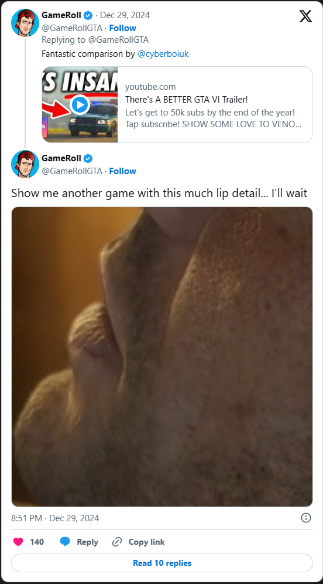The image size is (323, 584).
Task: Click the verified badge beside top GameRoll name
Action: coord(88,16)
